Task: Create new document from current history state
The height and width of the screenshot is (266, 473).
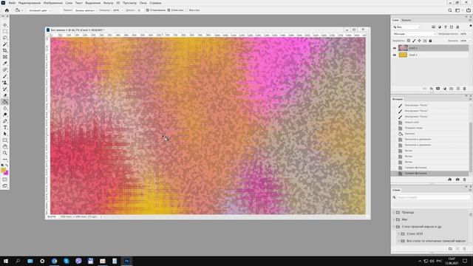Action: (x=450, y=180)
